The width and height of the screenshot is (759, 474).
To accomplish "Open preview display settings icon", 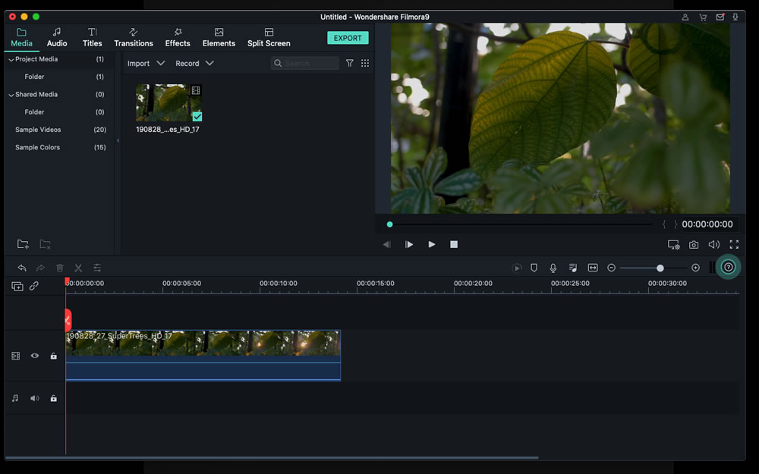I will point(673,245).
